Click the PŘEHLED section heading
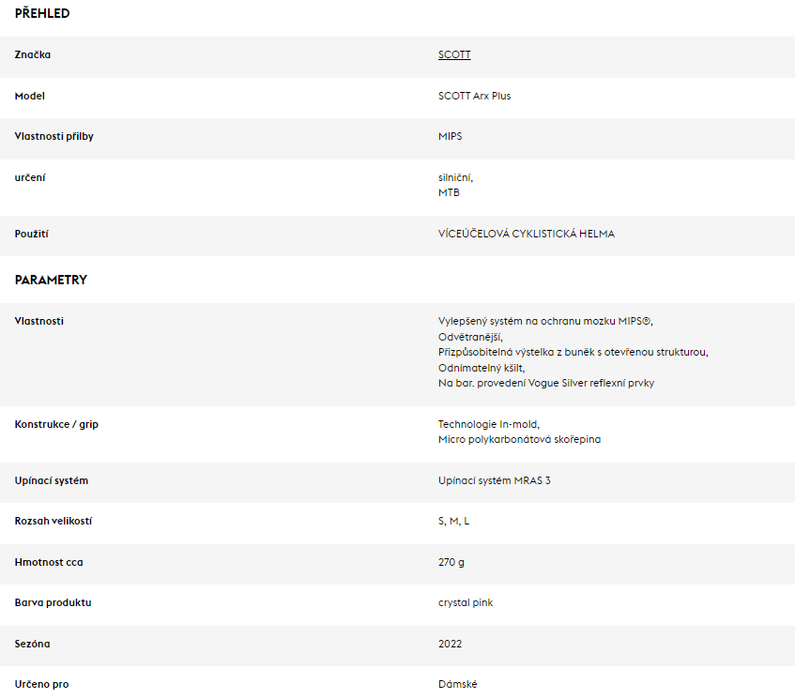The height and width of the screenshot is (699, 795). click(x=42, y=13)
